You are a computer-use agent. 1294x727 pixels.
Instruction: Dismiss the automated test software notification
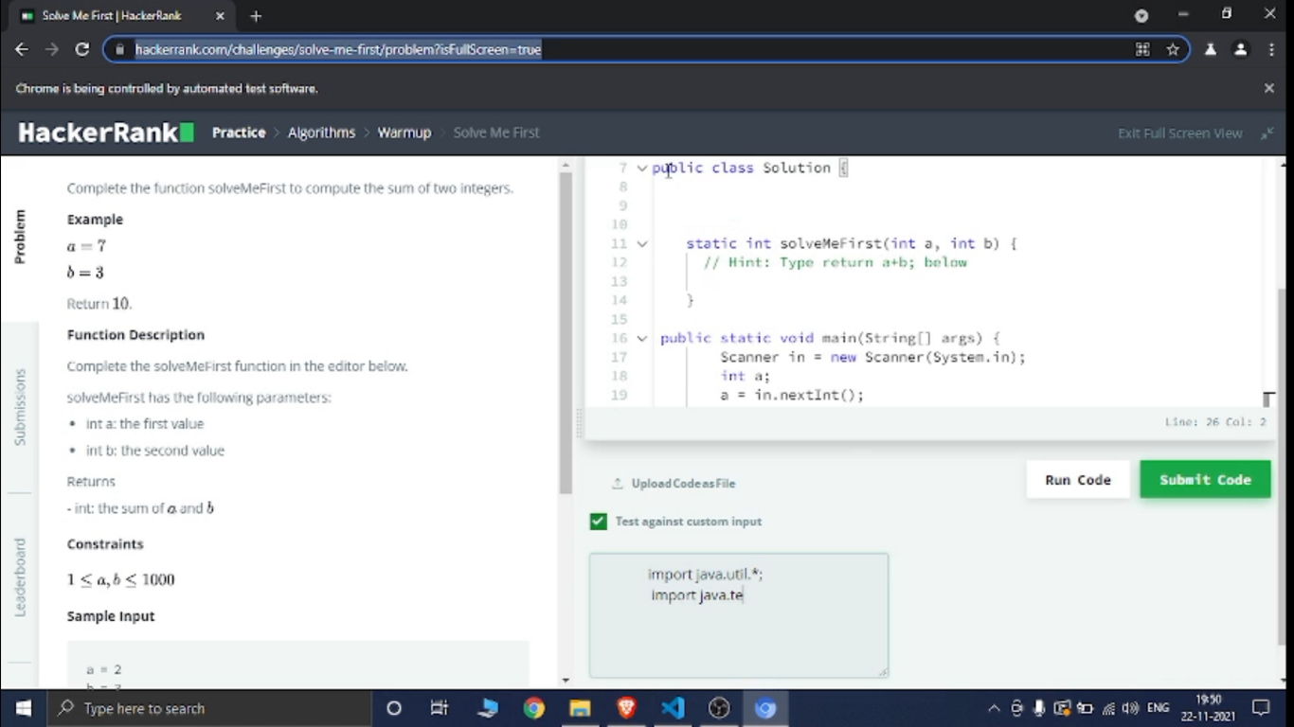pos(1268,88)
